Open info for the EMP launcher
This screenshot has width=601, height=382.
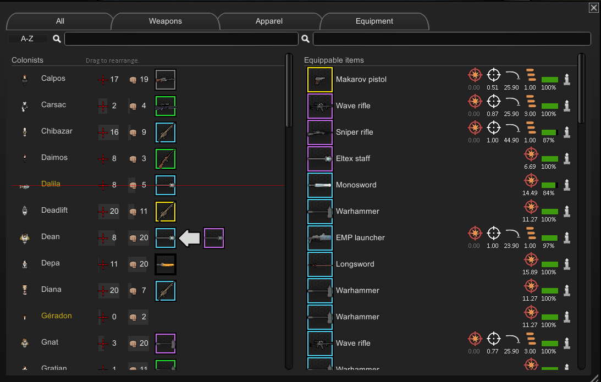(x=567, y=237)
